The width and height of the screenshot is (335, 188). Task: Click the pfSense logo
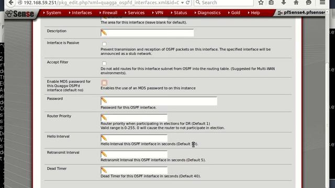(20, 14)
